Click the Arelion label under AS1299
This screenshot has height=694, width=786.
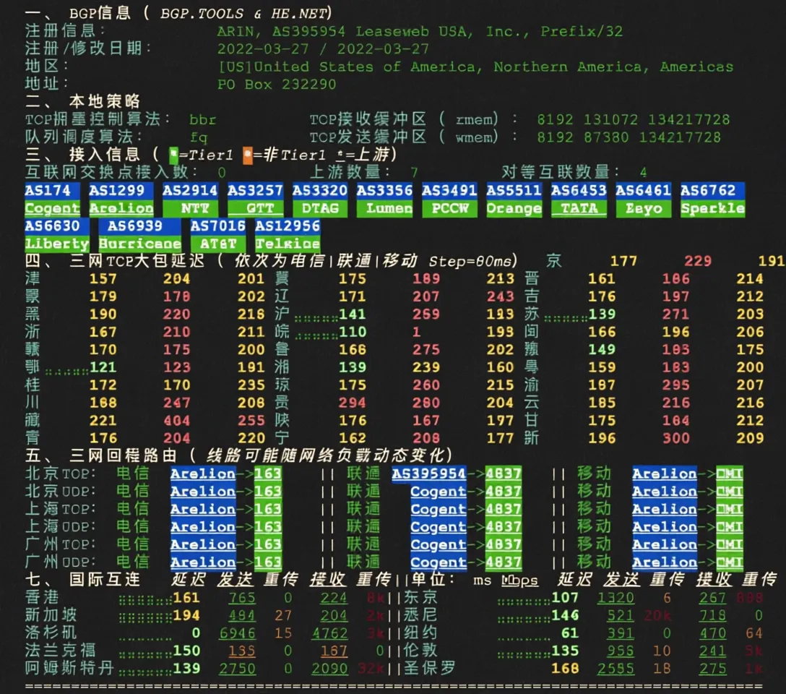(121, 208)
